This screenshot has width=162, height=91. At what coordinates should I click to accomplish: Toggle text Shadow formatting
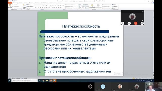pos(40,8)
